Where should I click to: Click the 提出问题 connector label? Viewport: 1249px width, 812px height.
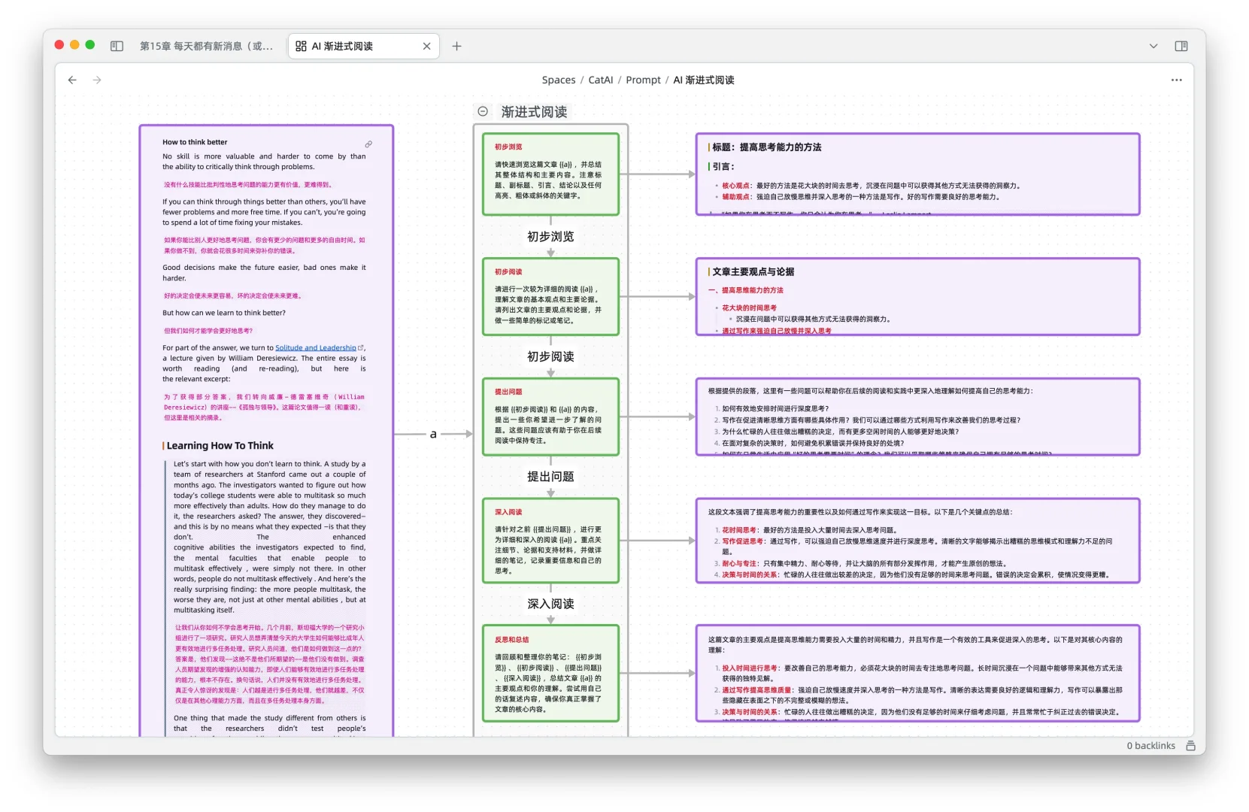pos(550,477)
